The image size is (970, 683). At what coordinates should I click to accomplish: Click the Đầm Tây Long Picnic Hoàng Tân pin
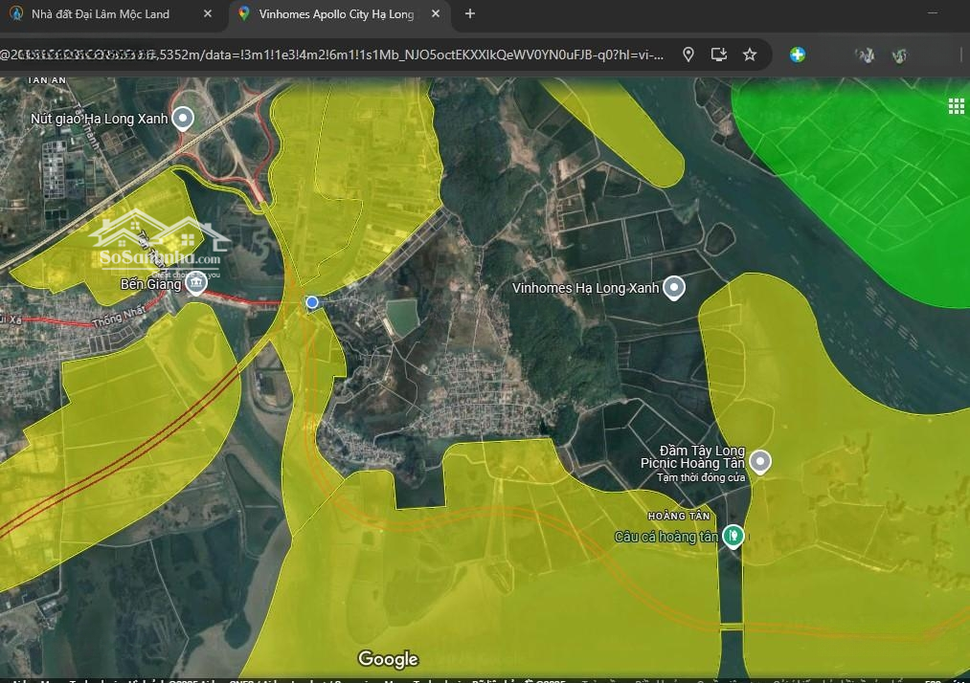point(760,462)
